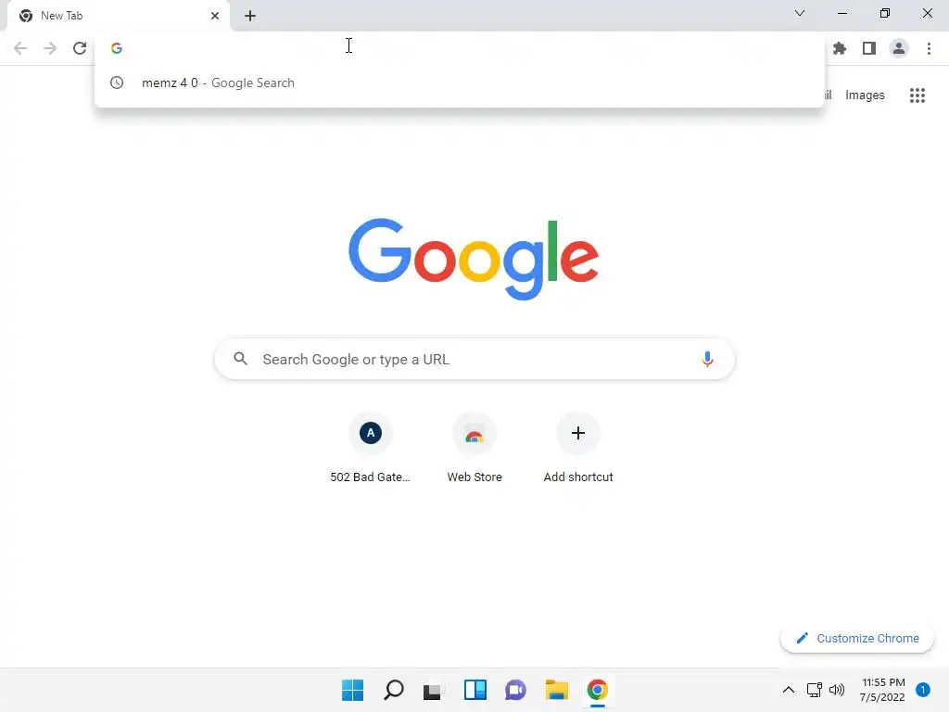Open the Extensions puzzle icon
949x712 pixels.
click(840, 48)
